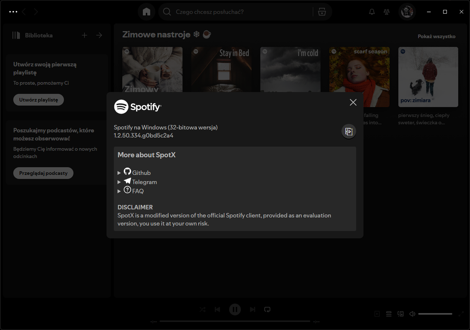470x330 pixels.
Task: Toggle shuffle playback
Action: tap(203, 309)
